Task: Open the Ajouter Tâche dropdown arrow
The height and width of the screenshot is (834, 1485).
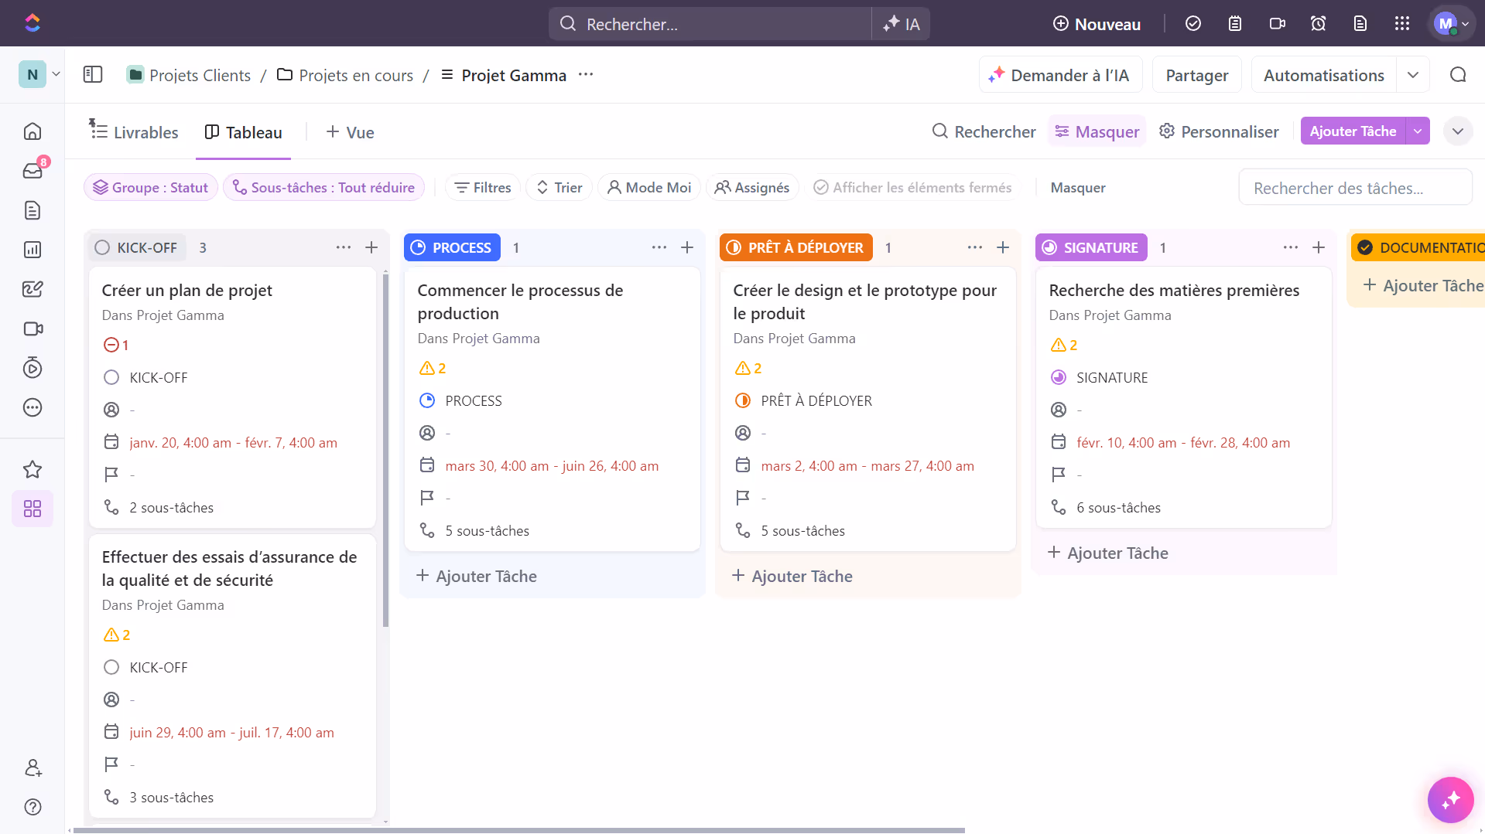Action: coord(1417,131)
